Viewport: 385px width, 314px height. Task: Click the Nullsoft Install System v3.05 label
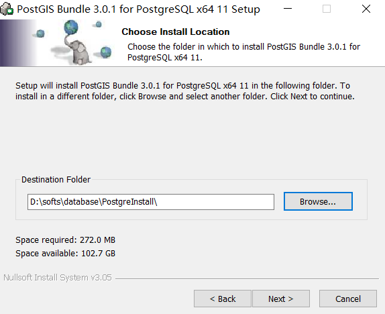pos(58,277)
